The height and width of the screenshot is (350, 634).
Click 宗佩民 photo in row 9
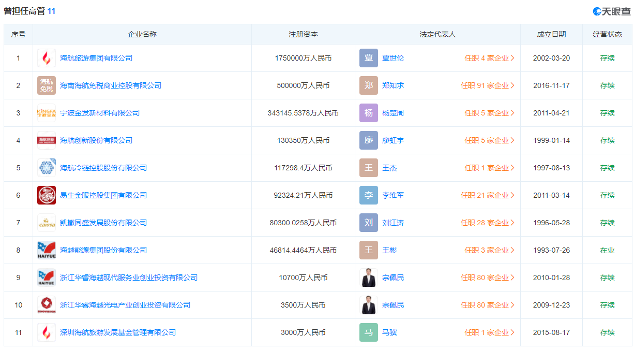pyautogui.click(x=369, y=278)
